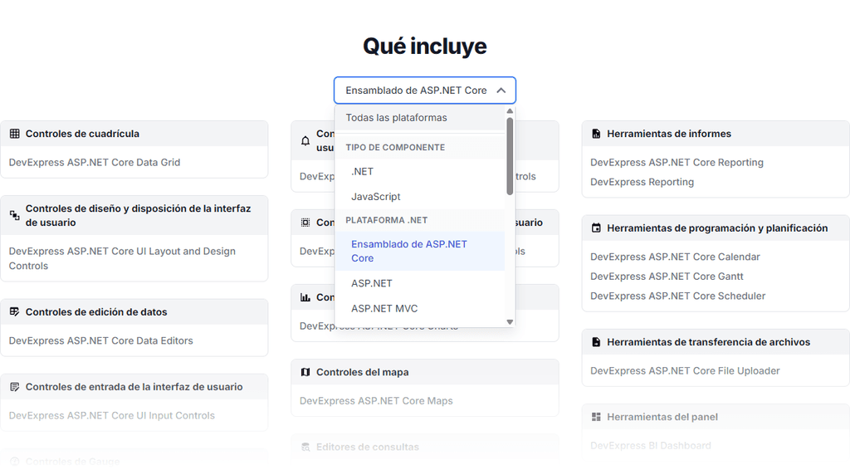Click the layout icon beside Controles de diseño
This screenshot has height=470, width=850.
(15, 215)
